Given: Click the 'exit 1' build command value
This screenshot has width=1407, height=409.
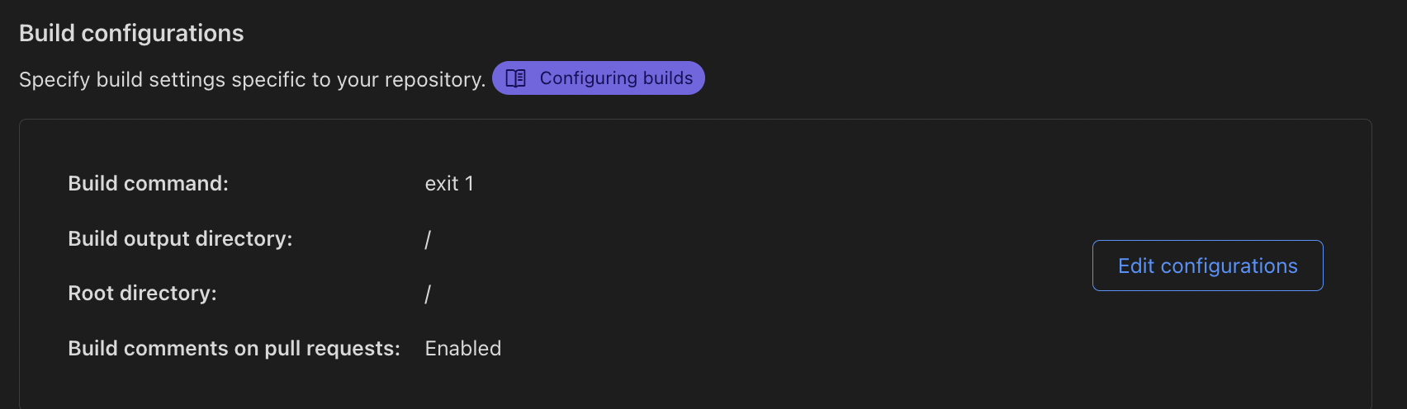Looking at the screenshot, I should pyautogui.click(x=449, y=183).
